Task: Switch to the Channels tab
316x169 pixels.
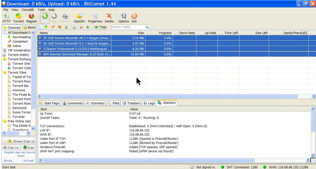Action: 12,27
